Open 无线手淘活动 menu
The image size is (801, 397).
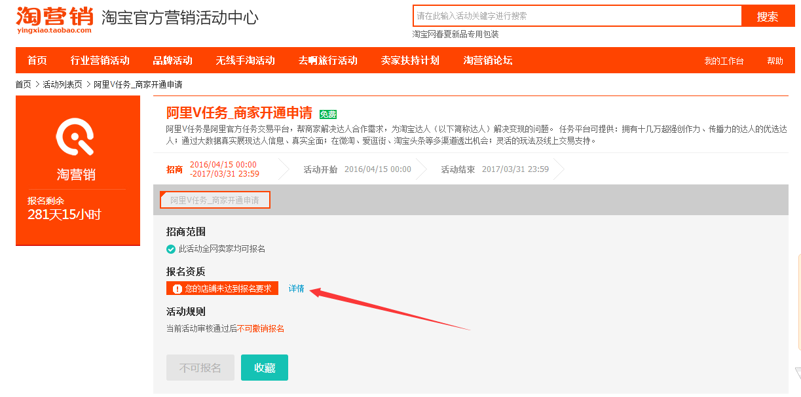[246, 61]
